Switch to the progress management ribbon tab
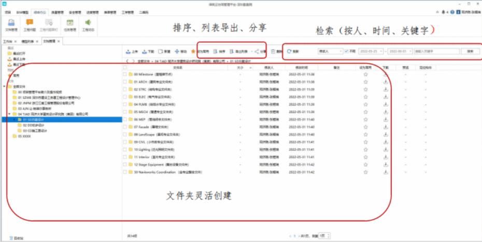This screenshot has height=242, width=482. [92, 12]
